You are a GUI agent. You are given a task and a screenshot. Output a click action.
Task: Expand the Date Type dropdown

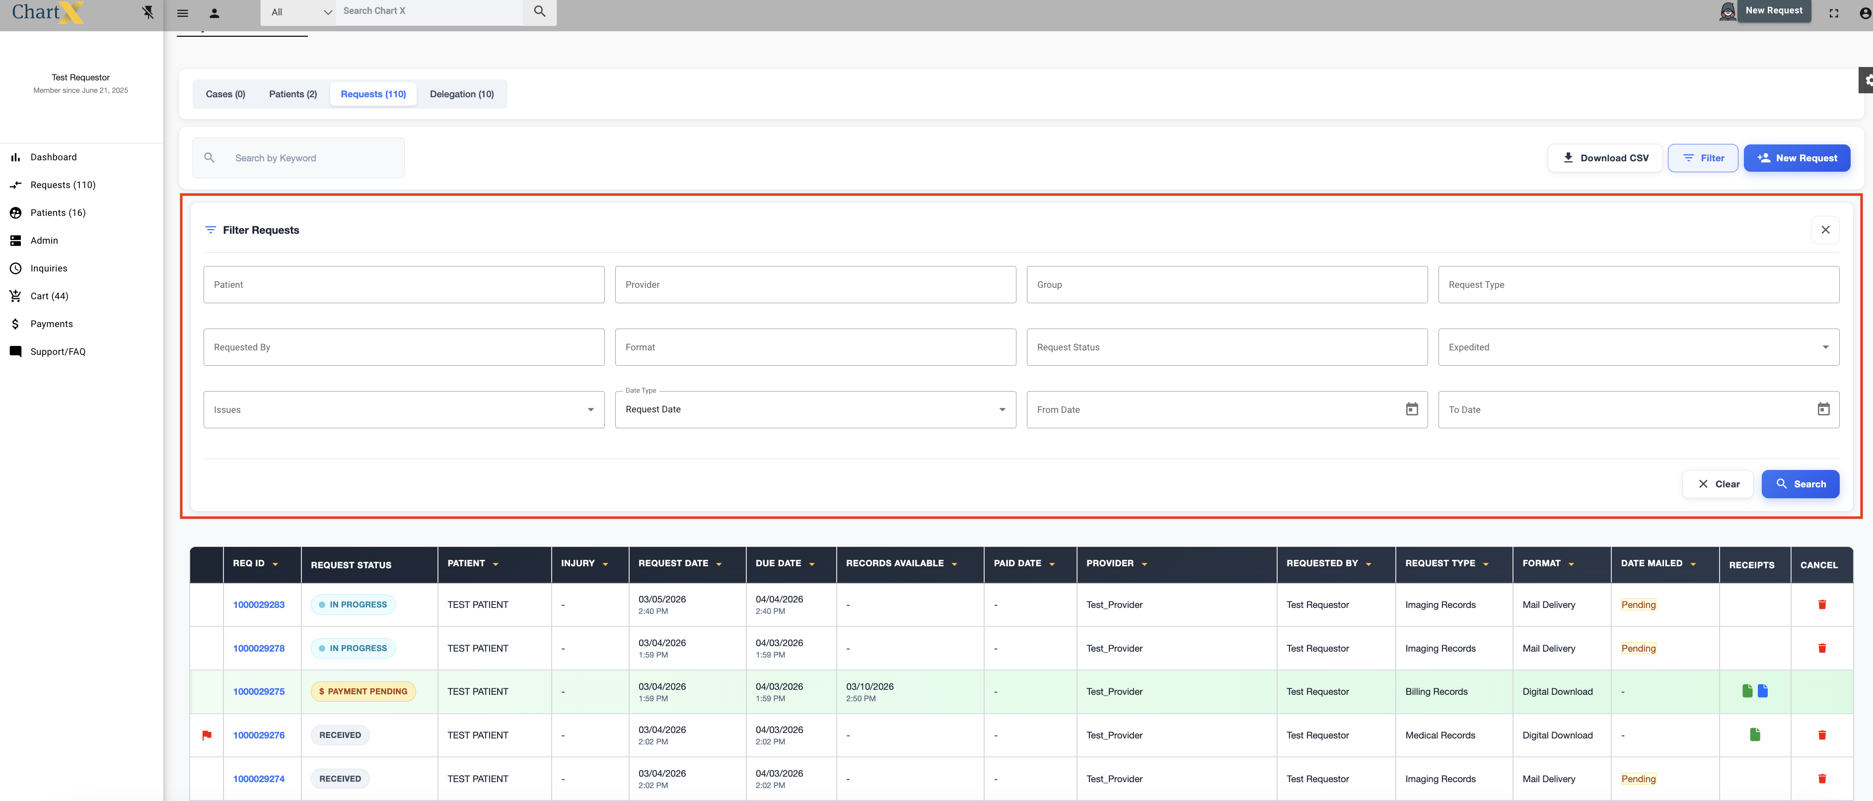coord(1002,409)
